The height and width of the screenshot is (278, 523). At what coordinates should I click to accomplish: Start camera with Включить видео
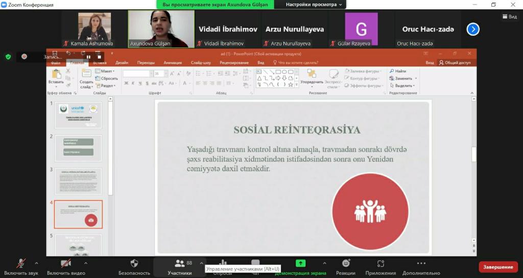click(x=66, y=267)
